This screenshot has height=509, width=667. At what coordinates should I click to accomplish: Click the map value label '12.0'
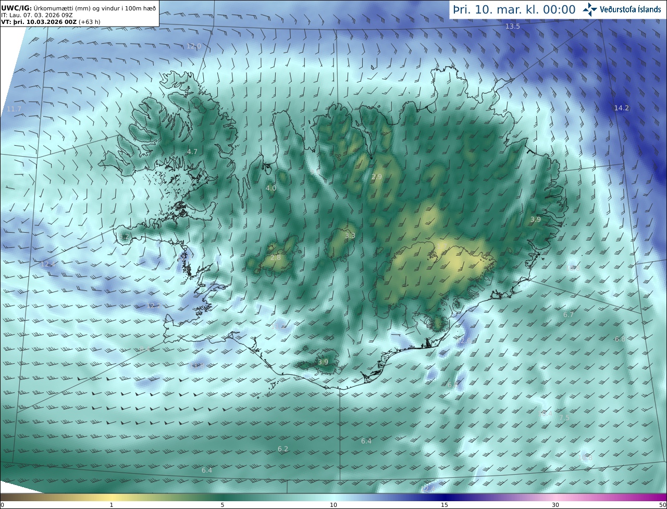(194, 46)
